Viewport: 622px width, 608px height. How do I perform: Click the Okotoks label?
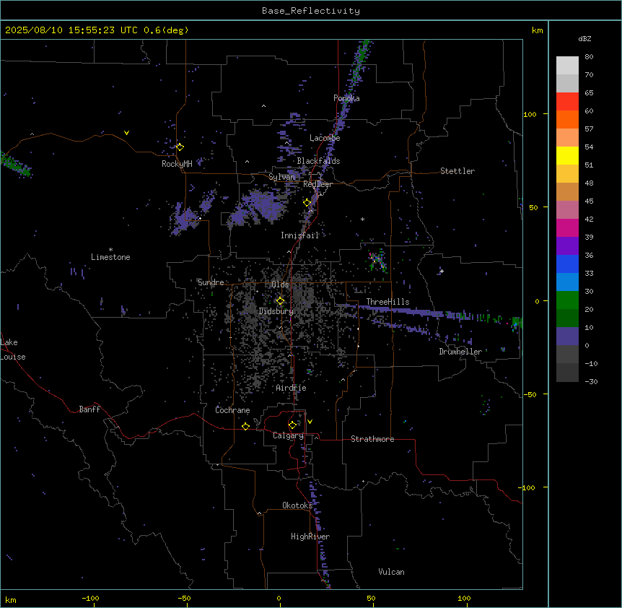(297, 505)
